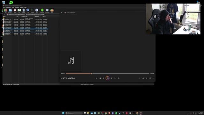
Task: Open the Tools menu in WinRAR
Action: point(13,7)
